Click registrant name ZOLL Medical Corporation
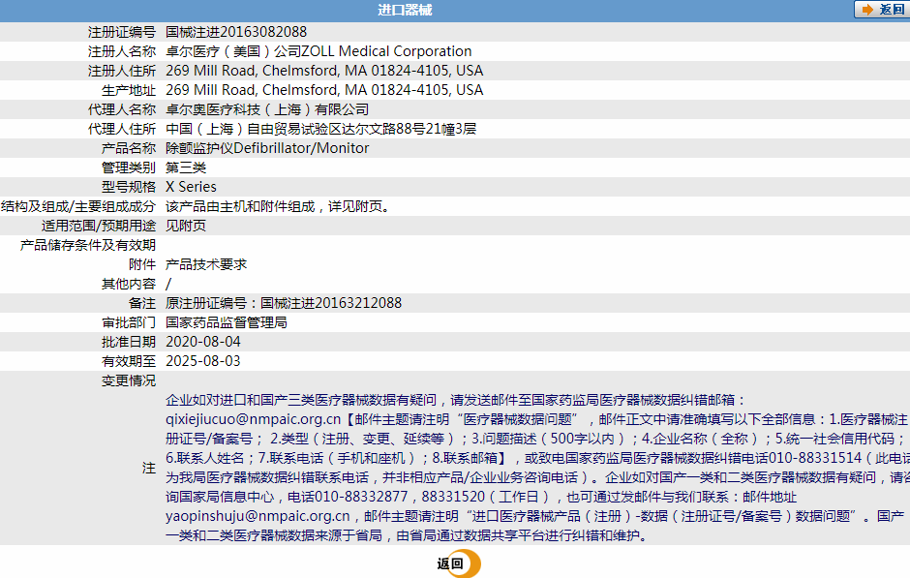This screenshot has height=578, width=910. click(386, 51)
